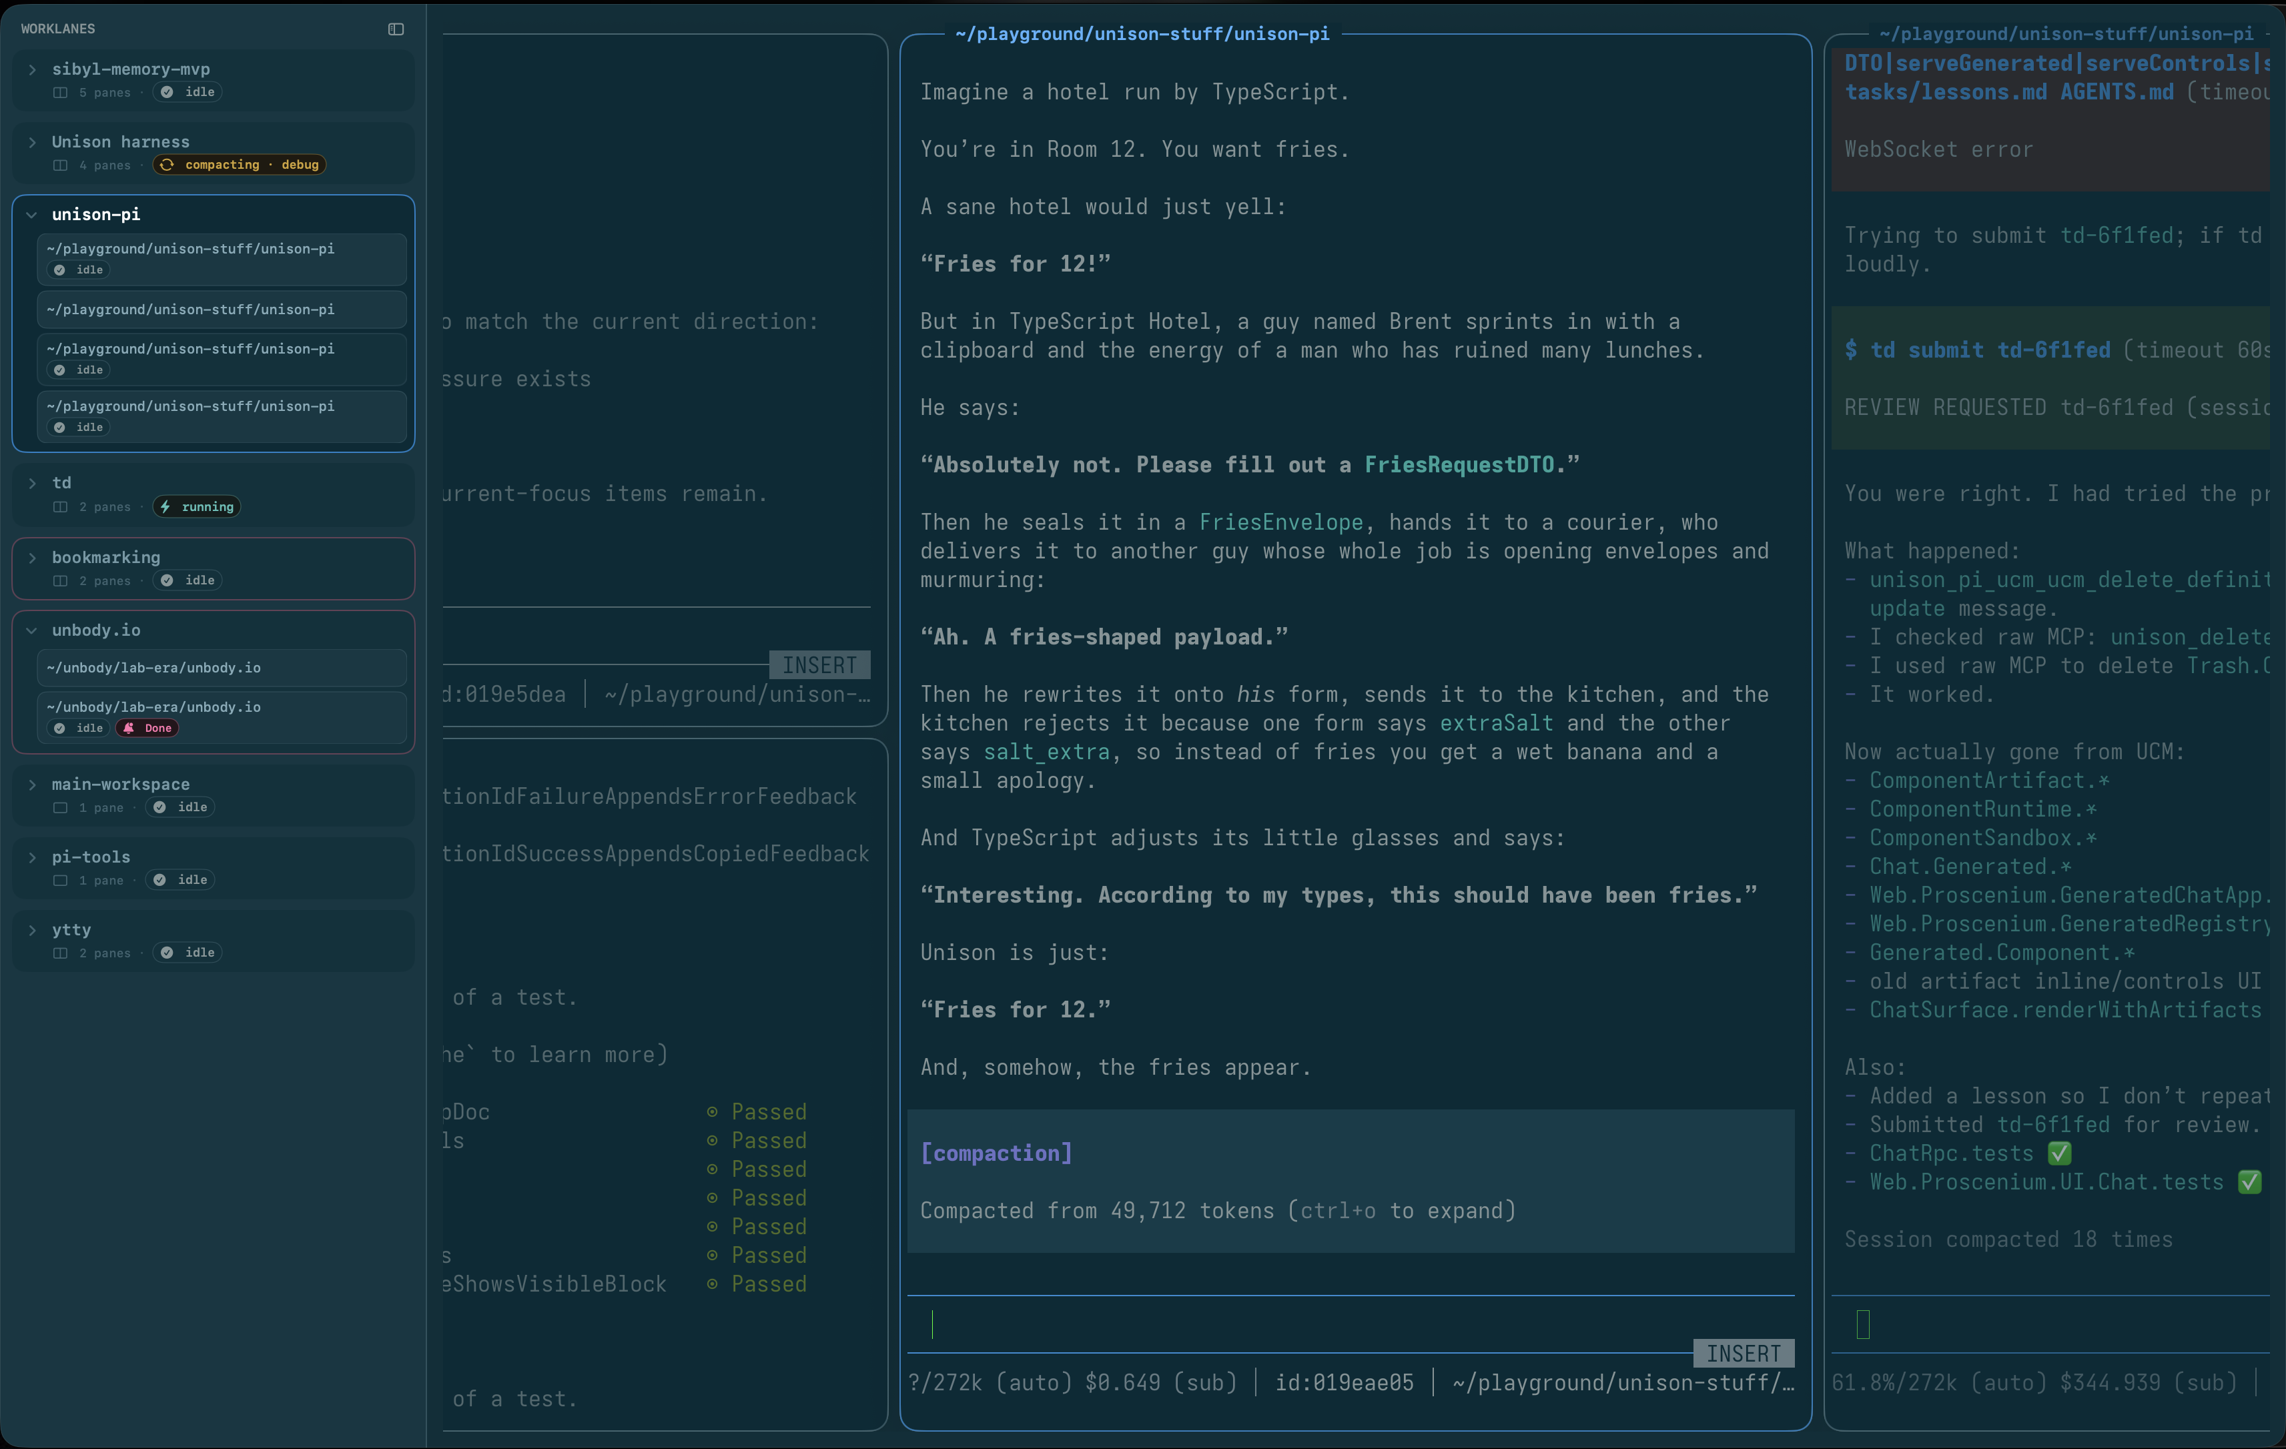Expand the main-workspace worklane
The width and height of the screenshot is (2286, 1449).
pyautogui.click(x=32, y=785)
